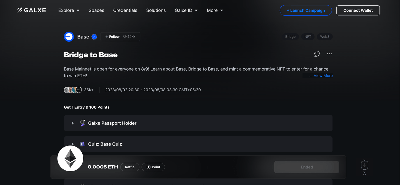The height and width of the screenshot is (185, 400).
Task: Select the Bridge tag
Action: coord(290,37)
